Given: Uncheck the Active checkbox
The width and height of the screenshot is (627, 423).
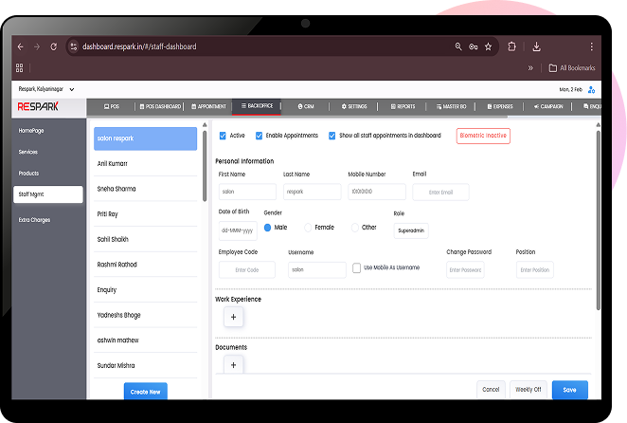Looking at the screenshot, I should pos(222,136).
